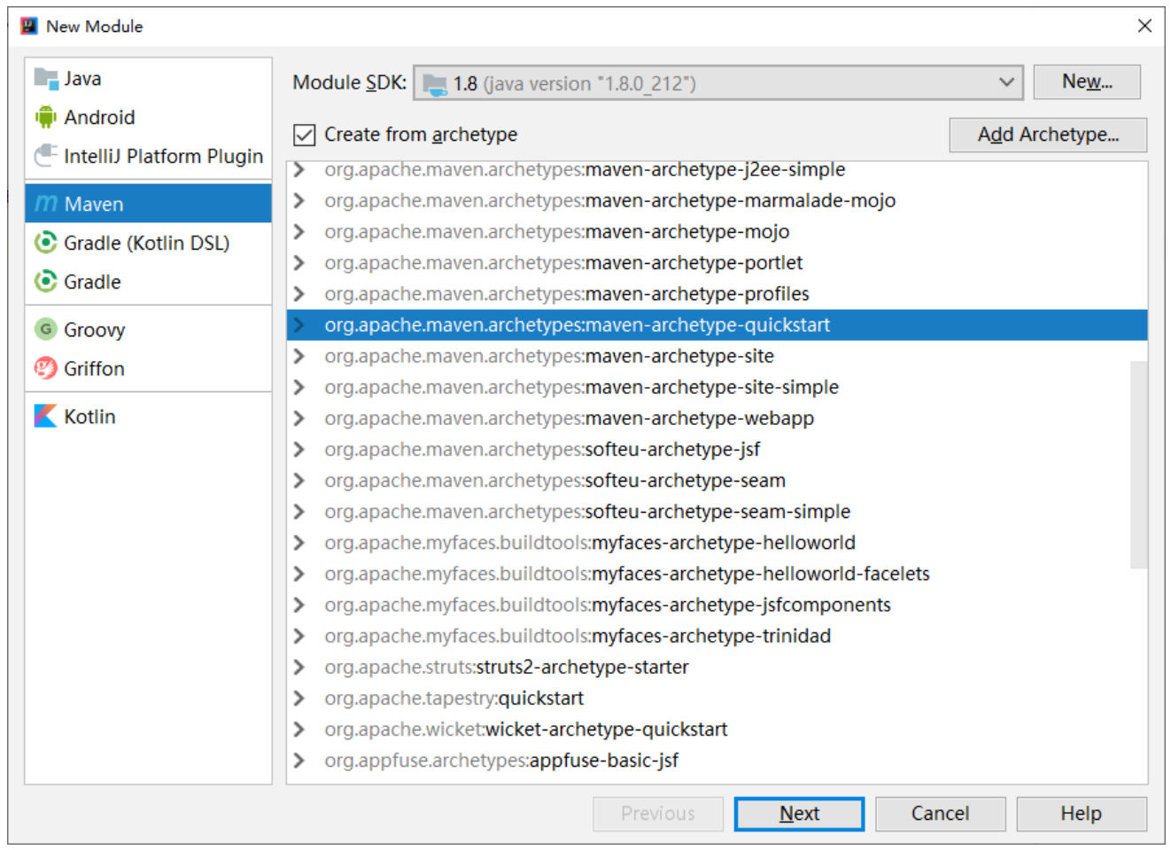
Task: Close the New Module dialog
Action: [1144, 26]
